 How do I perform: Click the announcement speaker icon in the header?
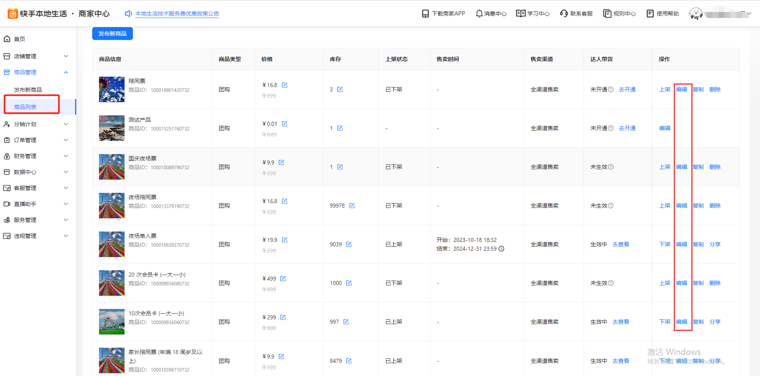click(128, 14)
